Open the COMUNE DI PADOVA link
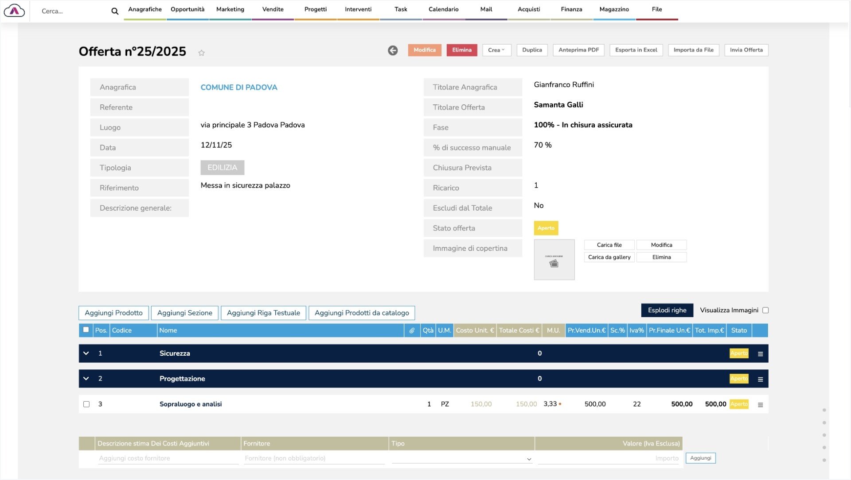 pos(239,88)
